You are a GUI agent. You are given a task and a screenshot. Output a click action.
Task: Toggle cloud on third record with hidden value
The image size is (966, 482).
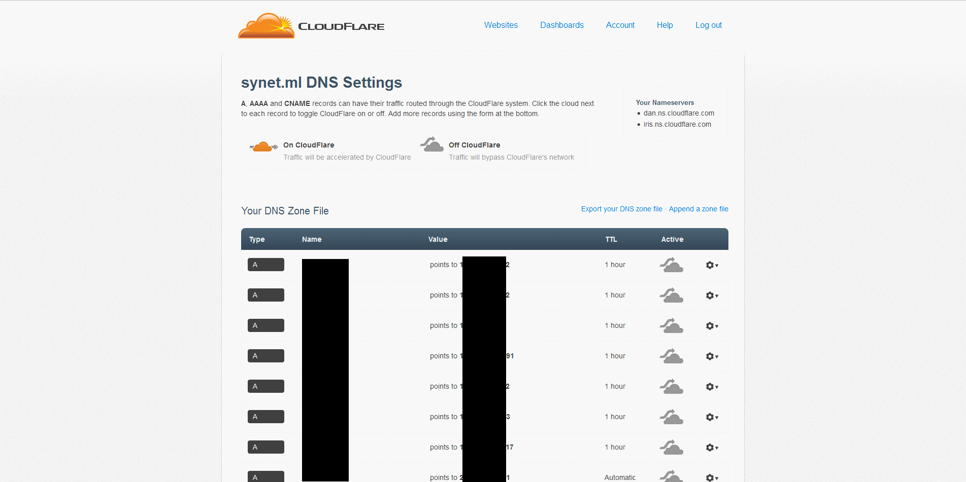click(x=671, y=326)
